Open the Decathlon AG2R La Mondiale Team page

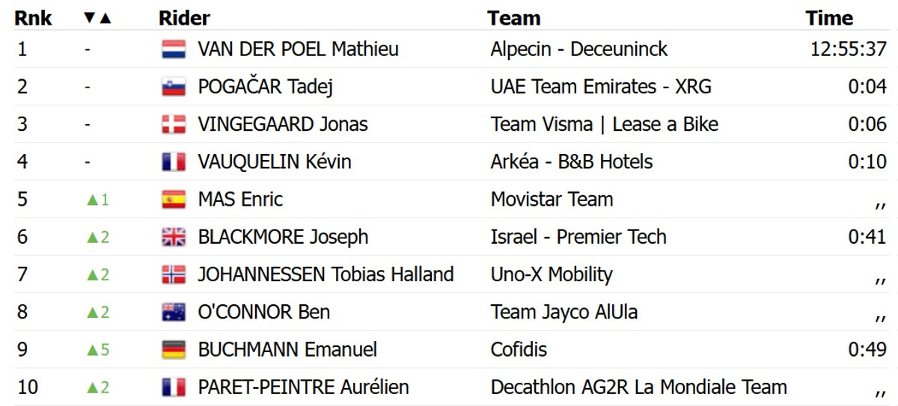point(638,387)
